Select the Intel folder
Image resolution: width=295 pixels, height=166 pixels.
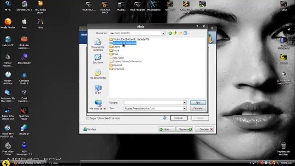point(114,54)
